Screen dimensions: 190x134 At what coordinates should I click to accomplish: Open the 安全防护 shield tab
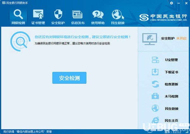click(58, 17)
